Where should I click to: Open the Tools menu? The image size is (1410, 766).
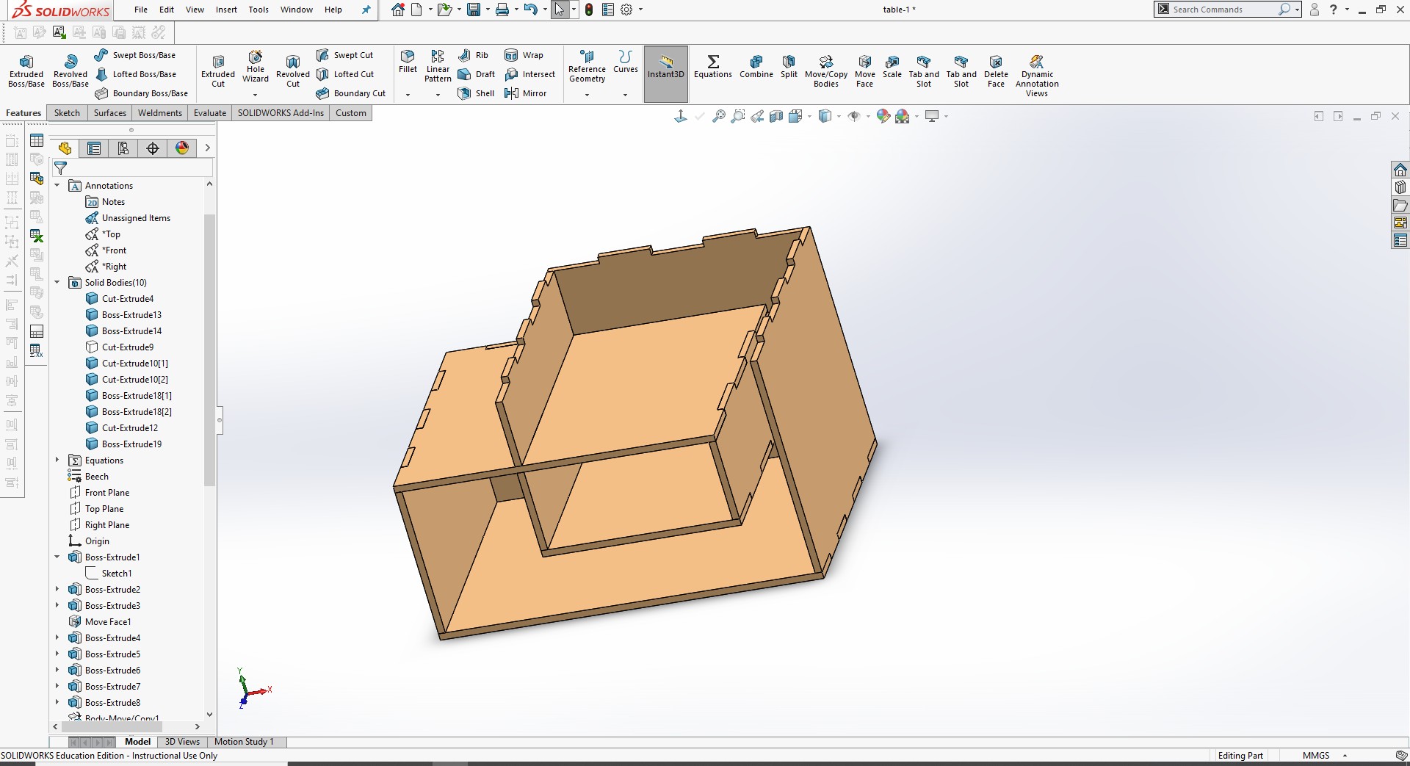[x=258, y=10]
